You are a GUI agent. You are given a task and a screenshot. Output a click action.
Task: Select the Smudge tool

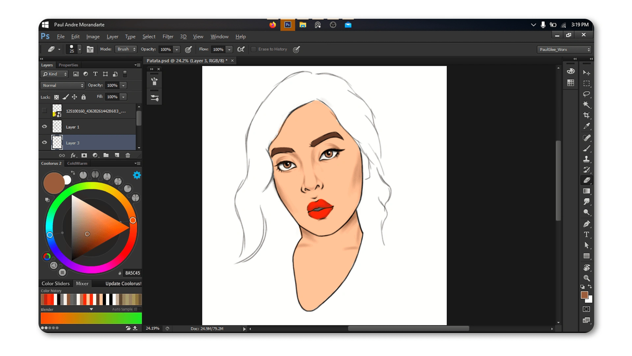586,202
